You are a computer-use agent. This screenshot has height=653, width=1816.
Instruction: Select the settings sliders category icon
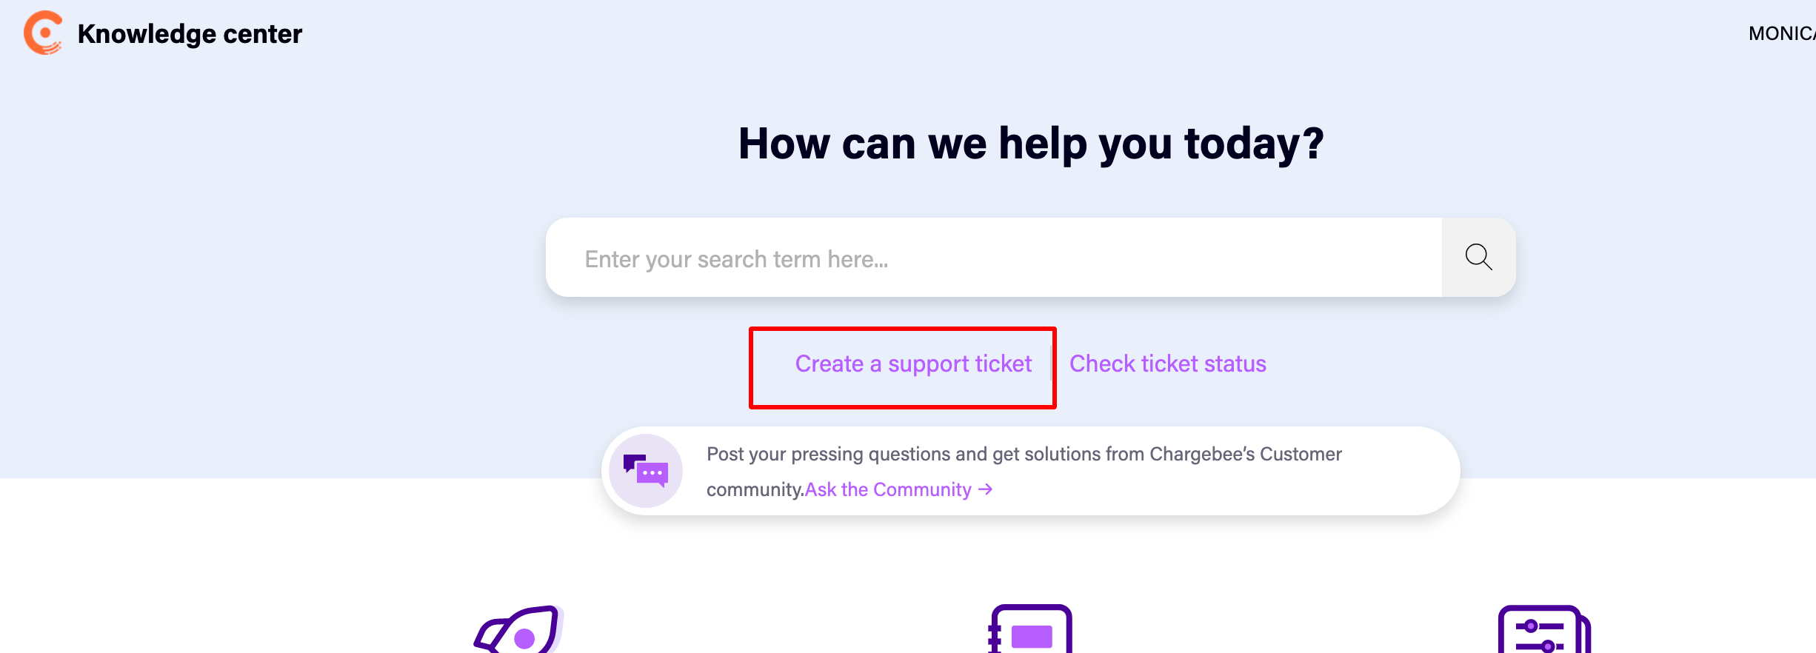click(1545, 629)
